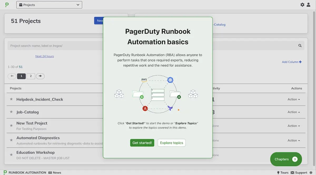The height and width of the screenshot is (175, 316).
Task: Click the gear icon in the bottom-right corner
Action: point(311,172)
